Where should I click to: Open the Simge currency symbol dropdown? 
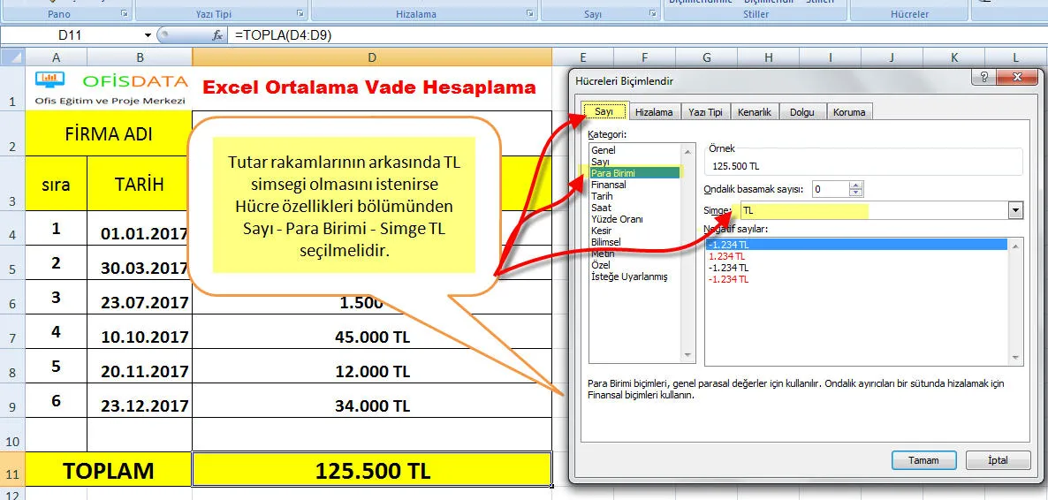pos(1015,211)
